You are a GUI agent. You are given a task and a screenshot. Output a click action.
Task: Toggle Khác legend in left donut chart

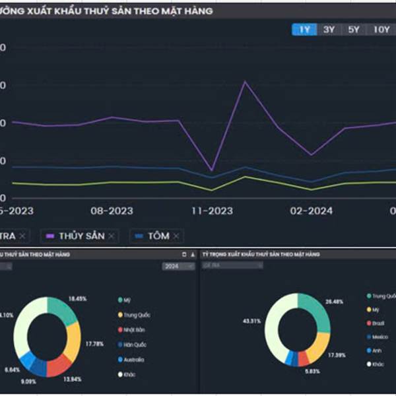point(127,374)
